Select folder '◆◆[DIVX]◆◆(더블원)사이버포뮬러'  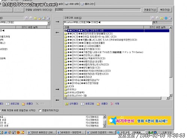(x=85, y=43)
